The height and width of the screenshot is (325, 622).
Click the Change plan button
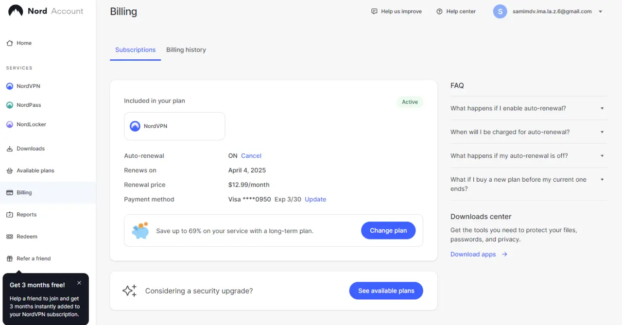pos(388,230)
